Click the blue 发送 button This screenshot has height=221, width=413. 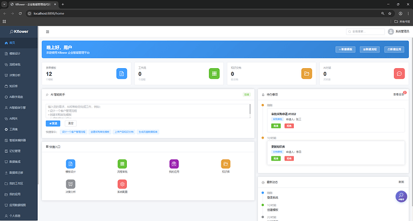pyautogui.click(x=53, y=123)
